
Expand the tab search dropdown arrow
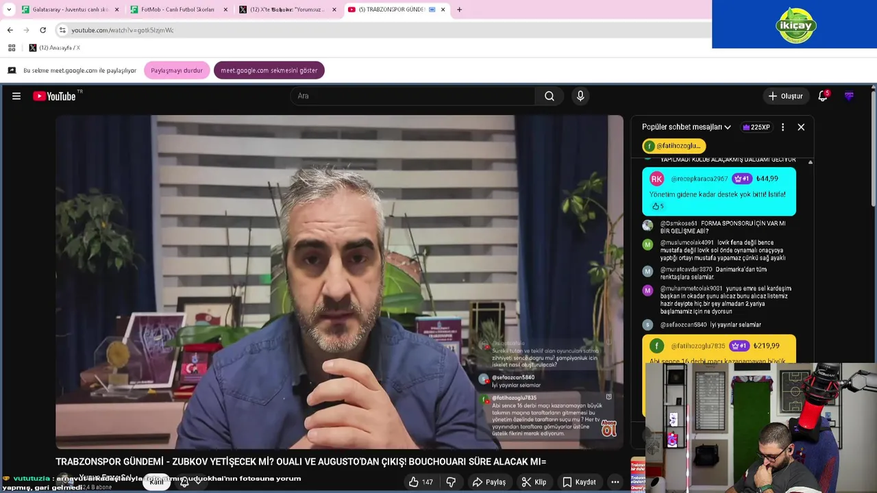(x=9, y=10)
